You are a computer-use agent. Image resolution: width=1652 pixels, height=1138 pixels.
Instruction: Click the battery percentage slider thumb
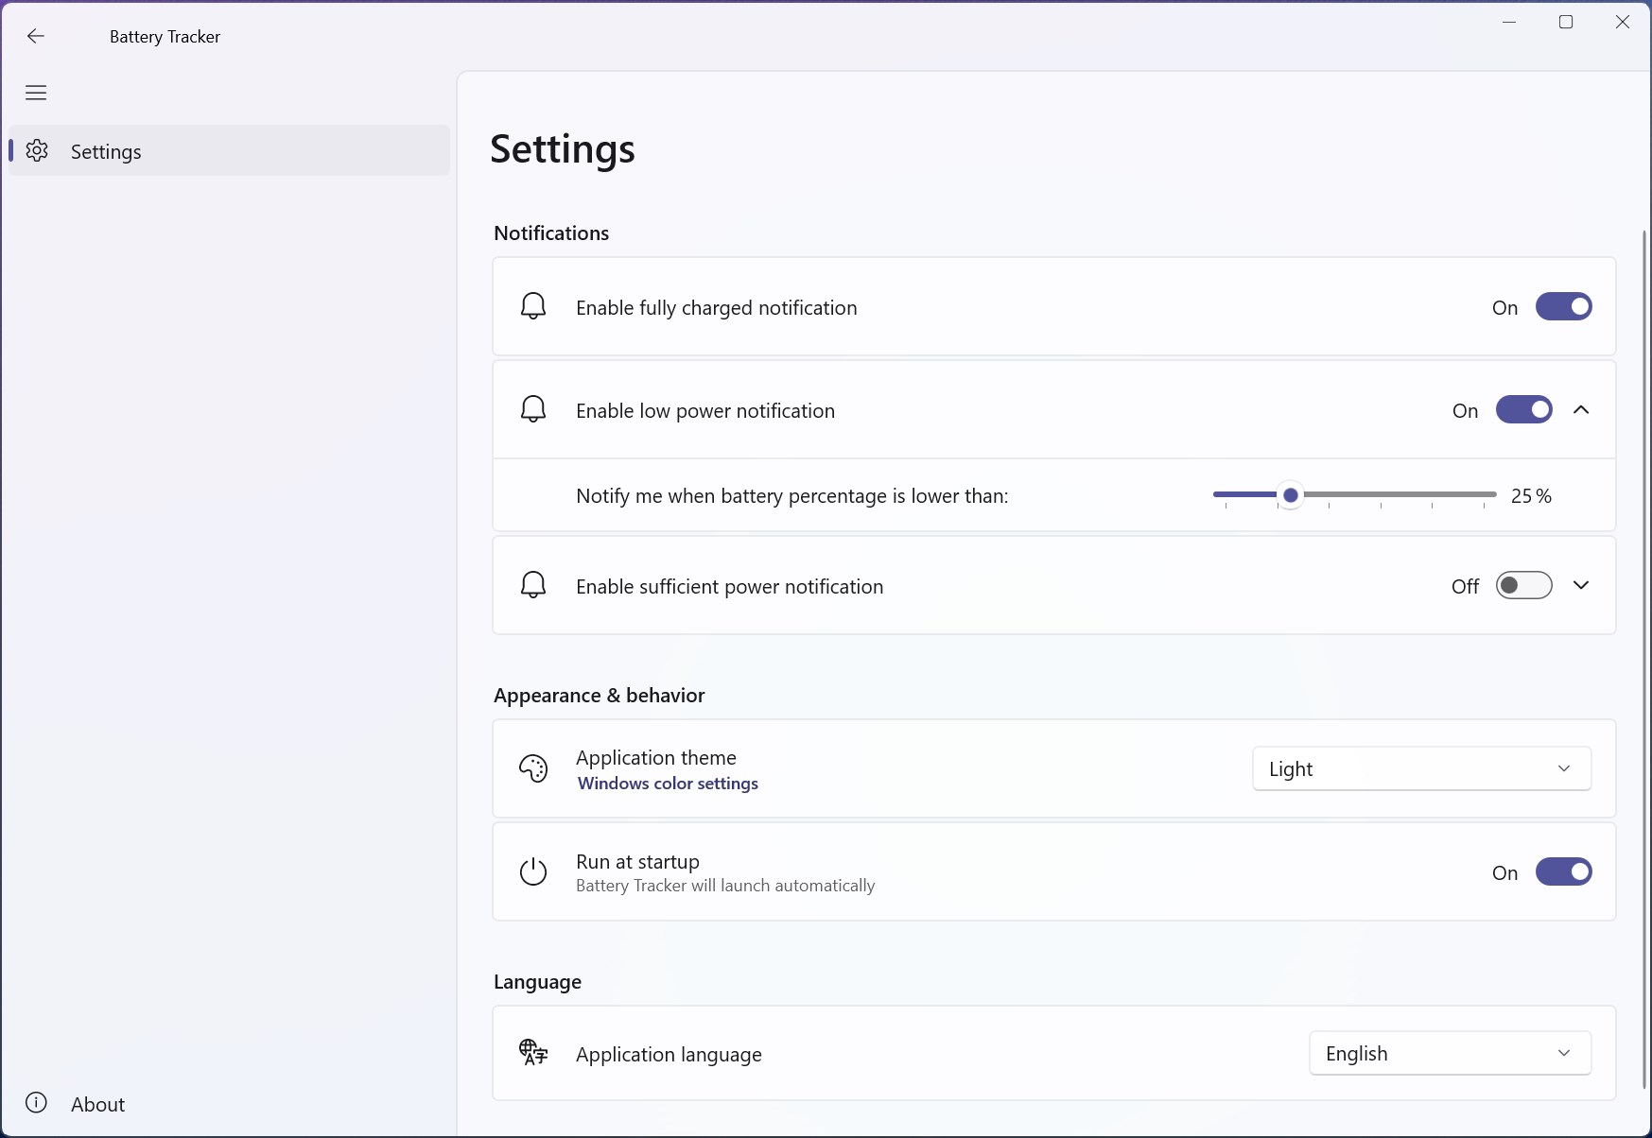(1291, 495)
